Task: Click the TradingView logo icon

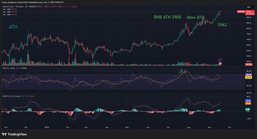Action: (x=4, y=134)
